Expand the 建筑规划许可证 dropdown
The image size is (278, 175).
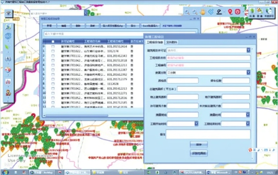click(248, 50)
